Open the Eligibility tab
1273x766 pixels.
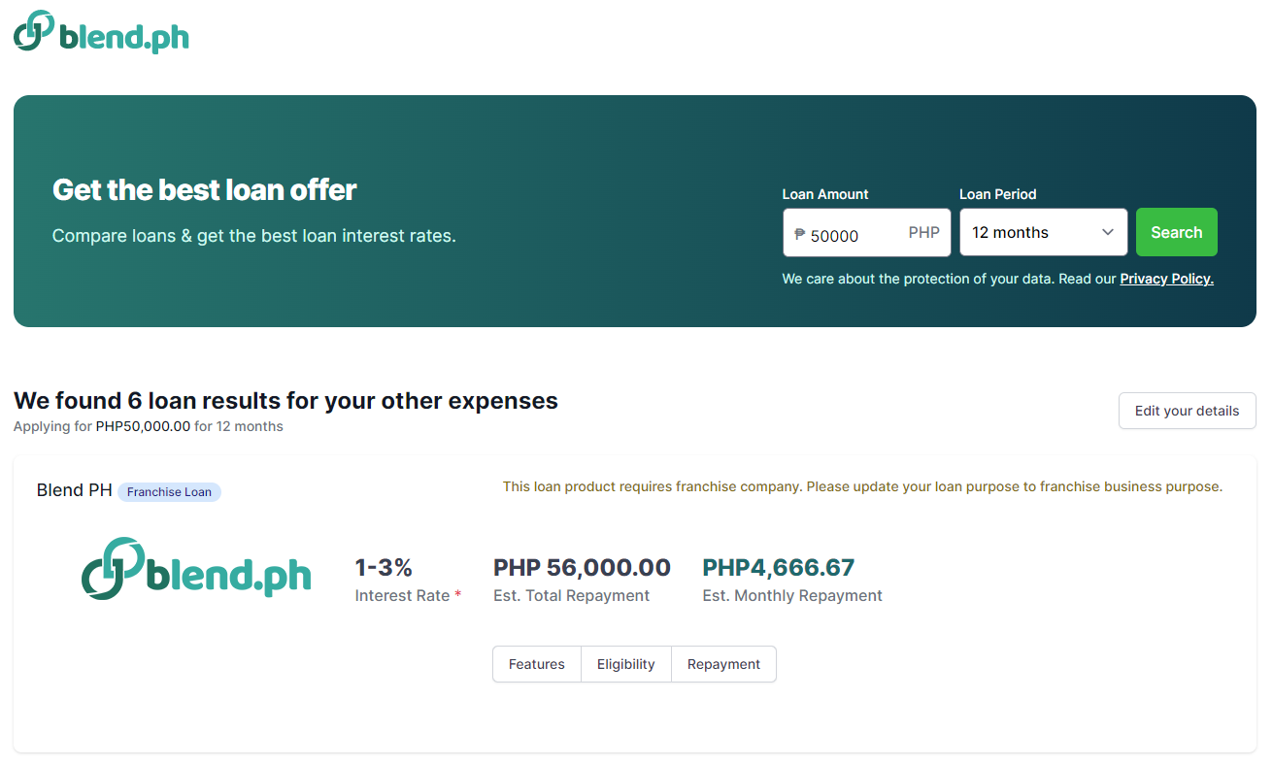tap(625, 664)
